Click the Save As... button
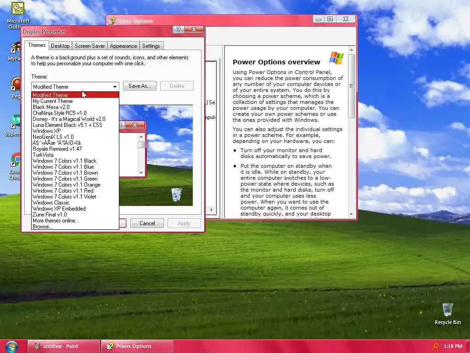The width and height of the screenshot is (470, 353). coord(140,86)
